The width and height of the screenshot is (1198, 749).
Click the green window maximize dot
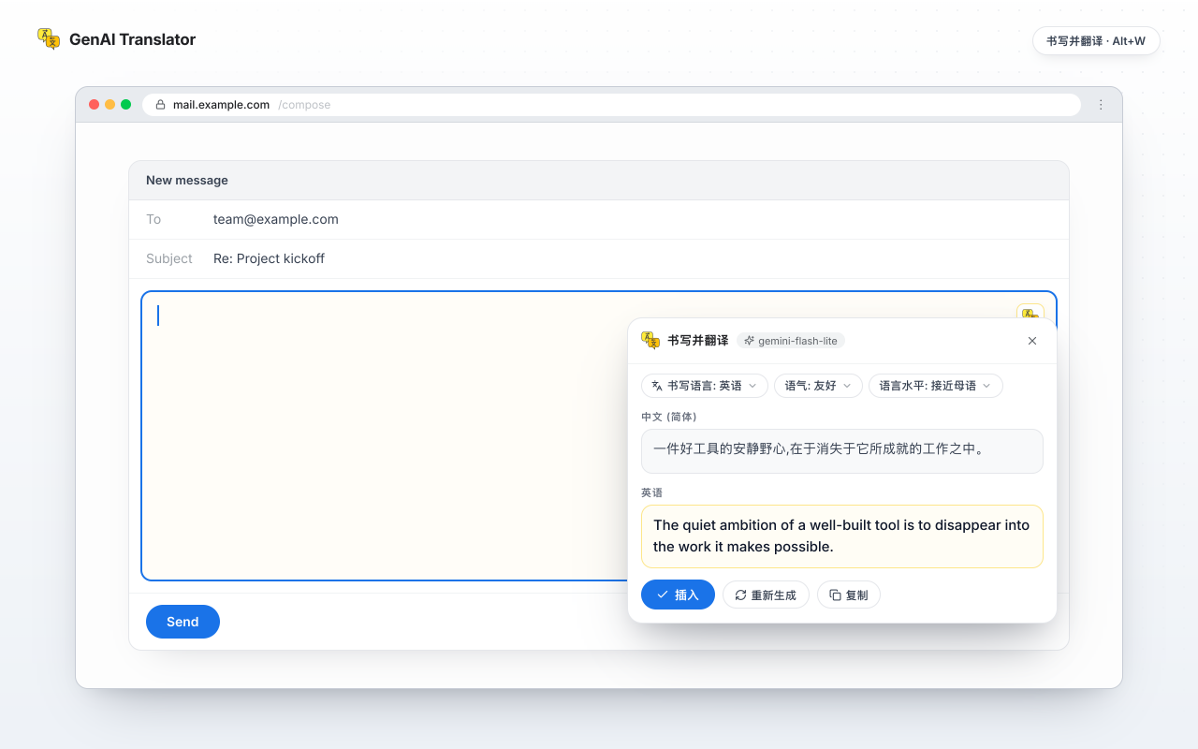point(125,105)
